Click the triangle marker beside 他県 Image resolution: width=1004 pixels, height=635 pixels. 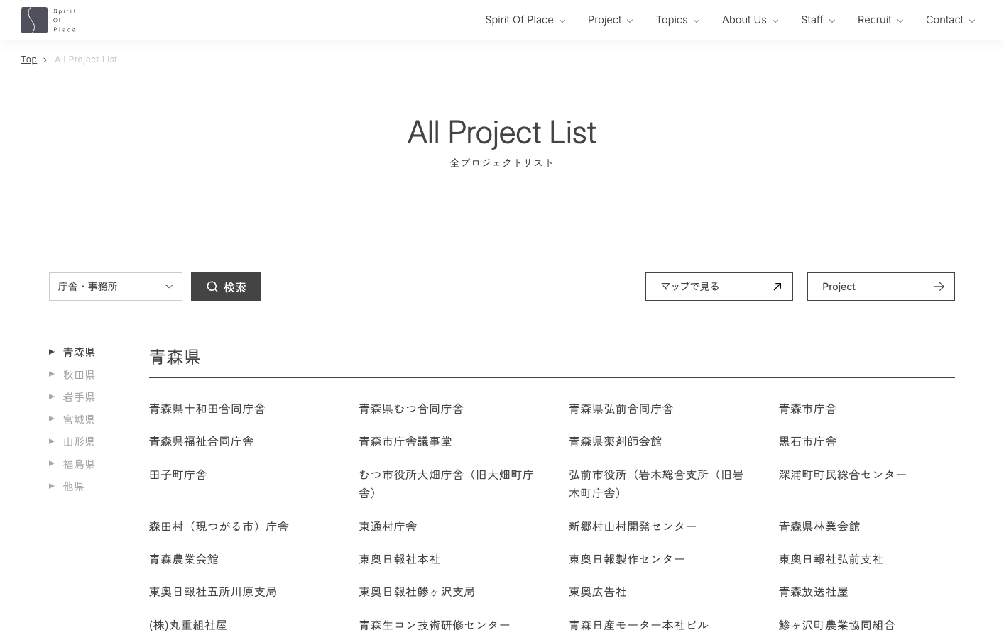tap(52, 486)
